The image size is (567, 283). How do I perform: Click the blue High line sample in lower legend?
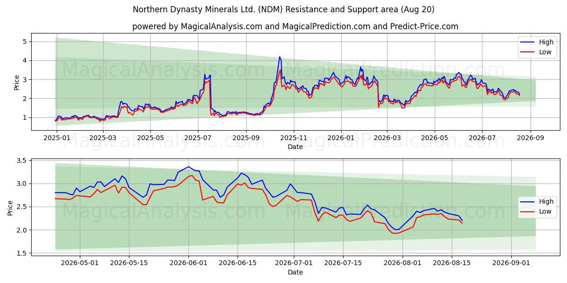pos(528,202)
